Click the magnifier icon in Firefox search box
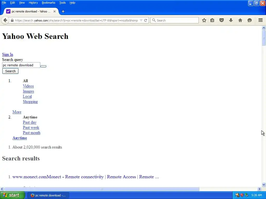266x199 pixels. click(154, 20)
